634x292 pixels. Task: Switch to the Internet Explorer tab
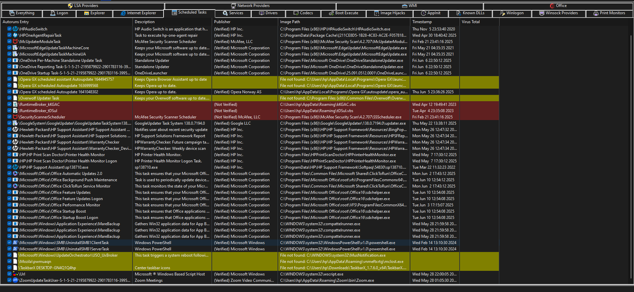pos(138,13)
